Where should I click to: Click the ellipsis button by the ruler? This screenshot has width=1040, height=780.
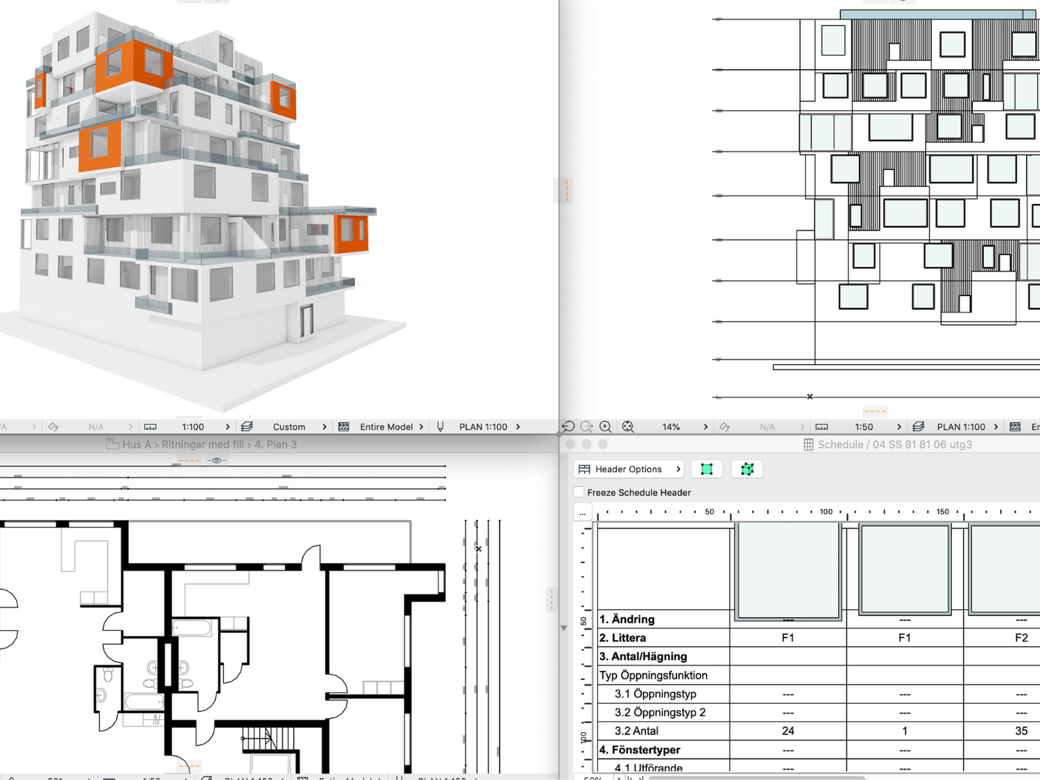coord(582,513)
